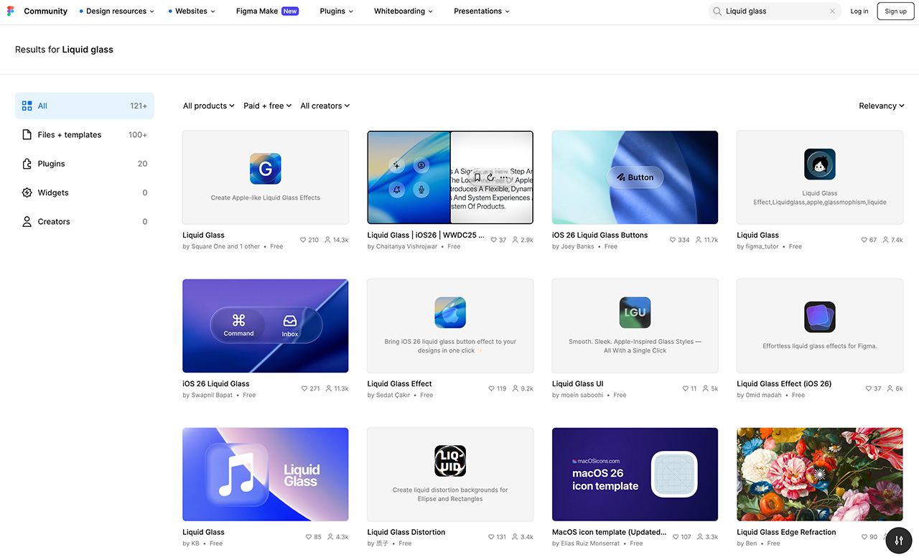Click heart icon on figma_tutor's Liquid Glass
This screenshot has width=919, height=560.
pyautogui.click(x=864, y=240)
